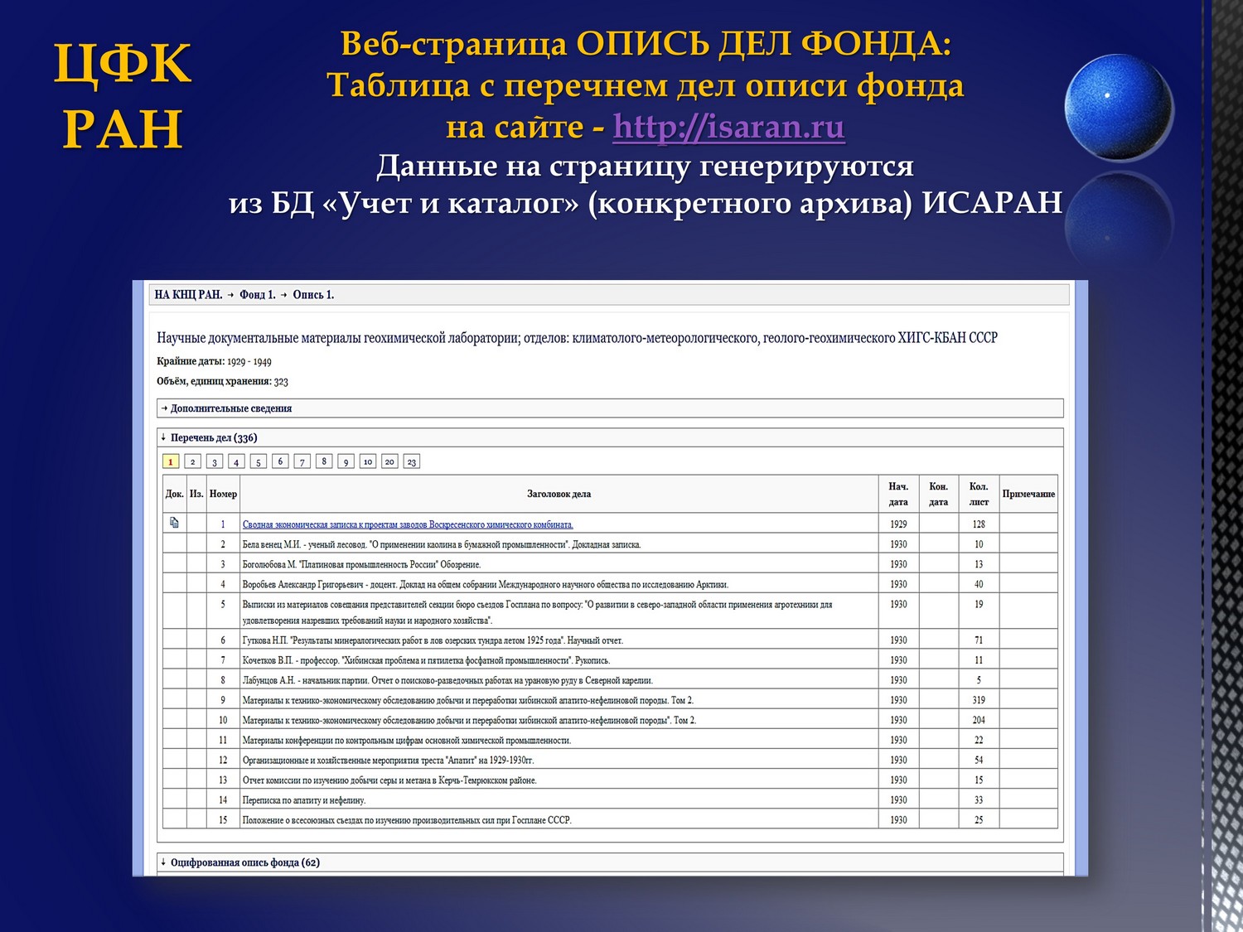Click the Фонд 1 breadcrumb
1243x932 pixels.
coord(257,295)
